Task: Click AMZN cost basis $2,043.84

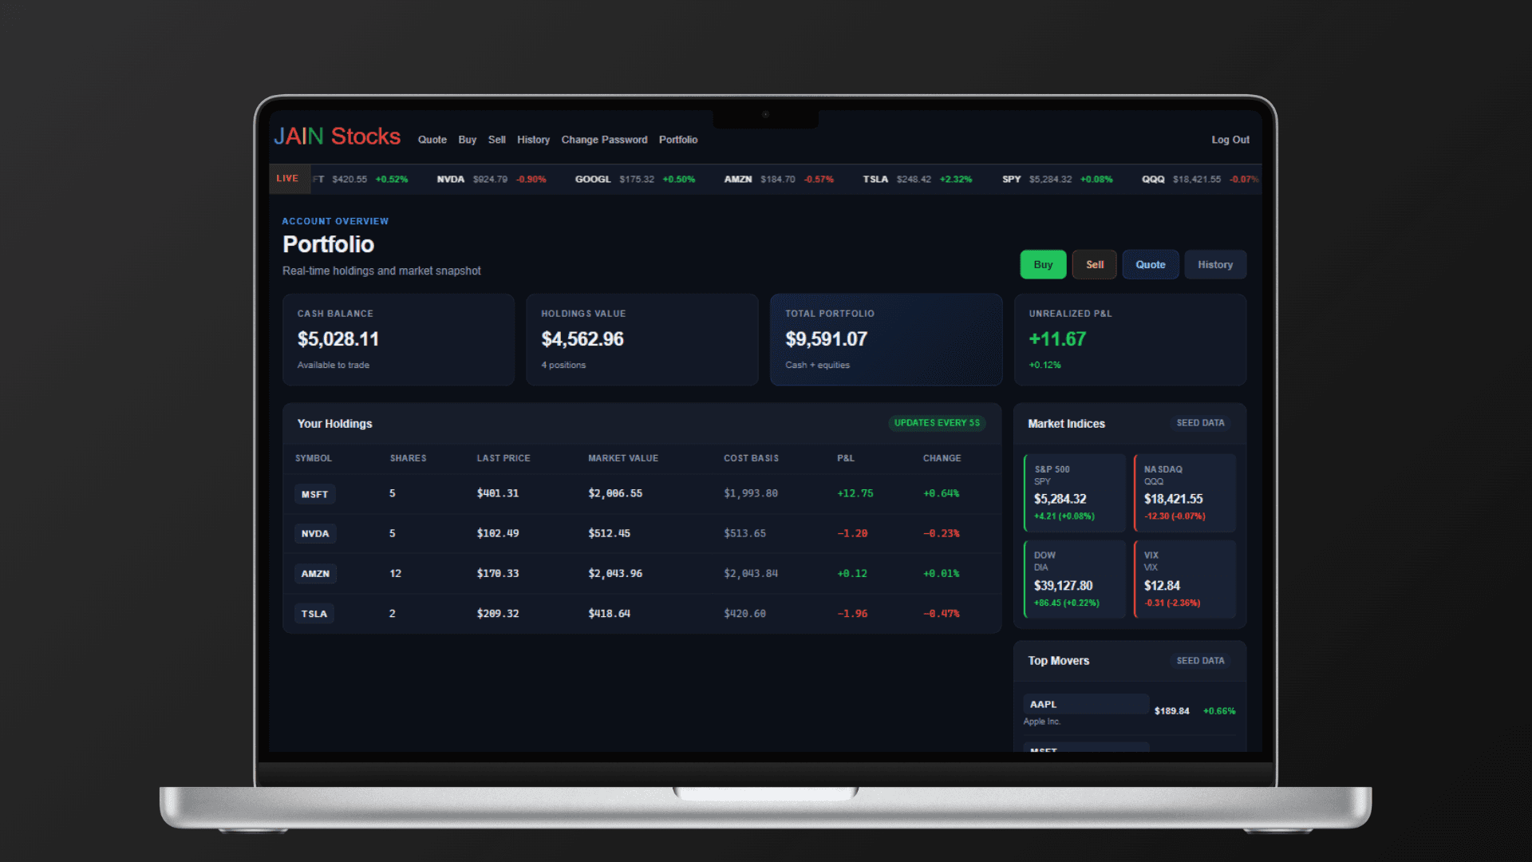Action: click(x=751, y=573)
